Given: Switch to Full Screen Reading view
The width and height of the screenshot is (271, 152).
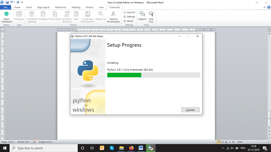Looking at the screenshot, I should [222, 142].
